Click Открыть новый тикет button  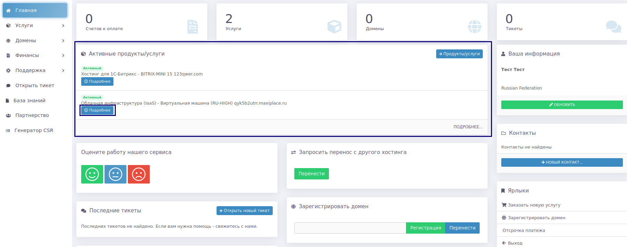[x=245, y=211]
